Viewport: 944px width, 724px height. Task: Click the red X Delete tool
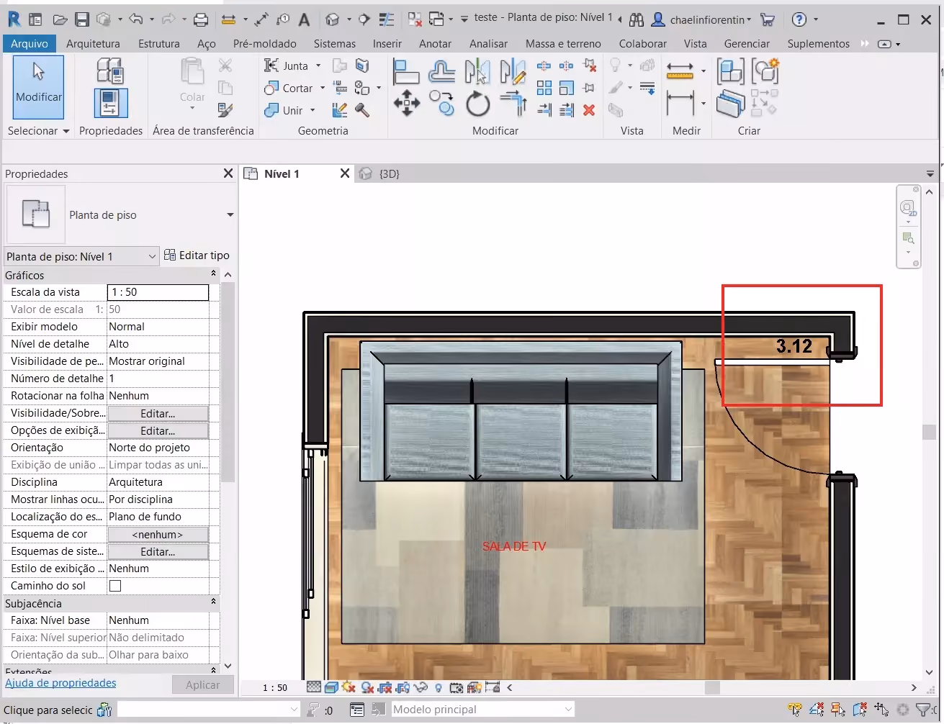pyautogui.click(x=589, y=110)
